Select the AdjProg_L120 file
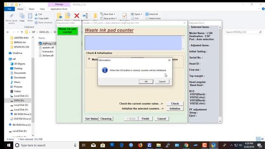This screenshot has width=265, height=149. [47, 43]
